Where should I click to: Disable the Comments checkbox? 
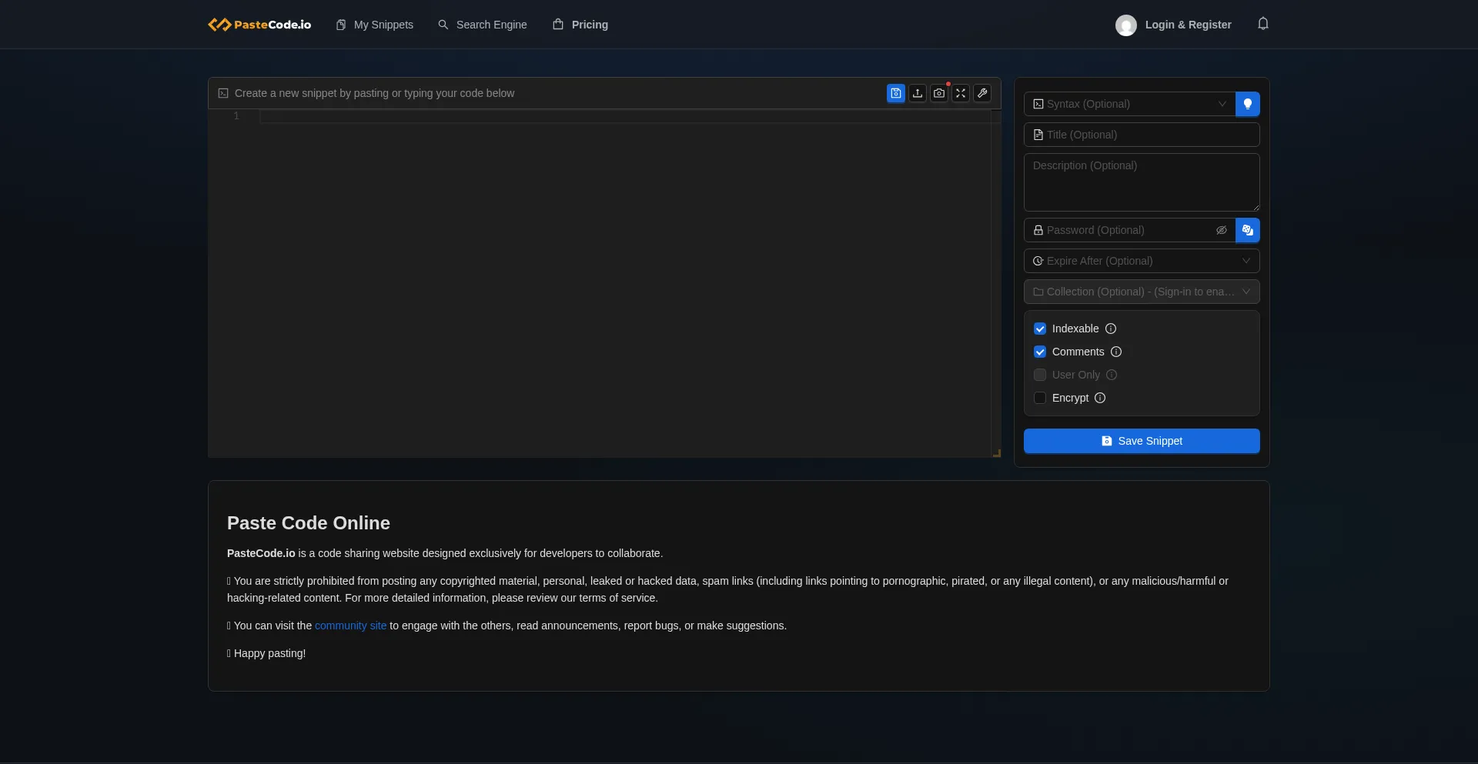[x=1040, y=352]
